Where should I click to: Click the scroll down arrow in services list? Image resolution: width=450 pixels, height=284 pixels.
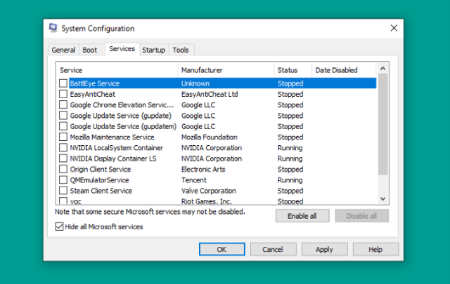[382, 198]
